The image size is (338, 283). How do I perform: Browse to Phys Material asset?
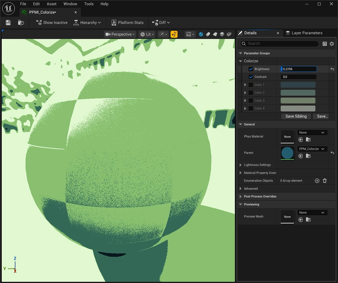point(308,140)
